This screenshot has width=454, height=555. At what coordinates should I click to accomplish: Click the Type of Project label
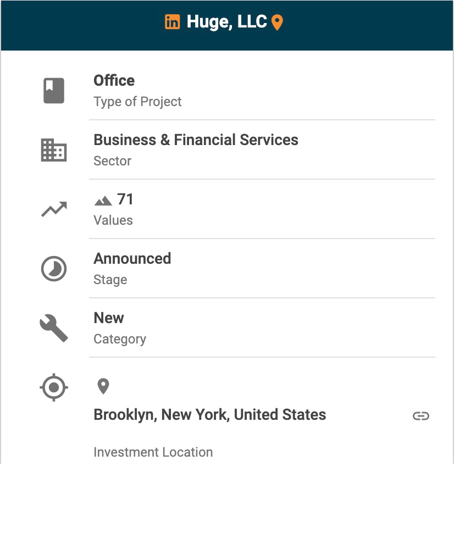coord(137,102)
